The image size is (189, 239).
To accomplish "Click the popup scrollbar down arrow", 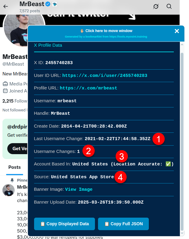I will pyautogui.click(x=182, y=233).
